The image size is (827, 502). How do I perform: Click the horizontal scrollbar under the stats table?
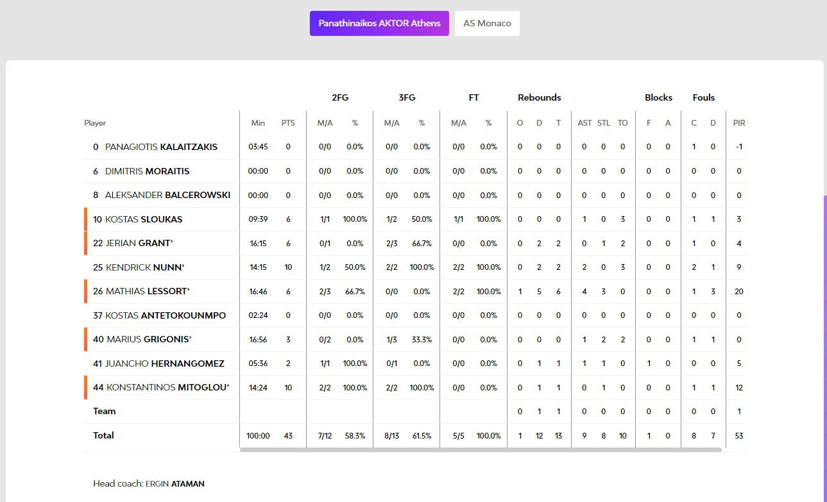pos(480,450)
